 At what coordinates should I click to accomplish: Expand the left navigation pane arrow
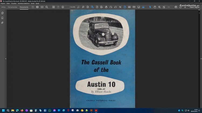5,59
